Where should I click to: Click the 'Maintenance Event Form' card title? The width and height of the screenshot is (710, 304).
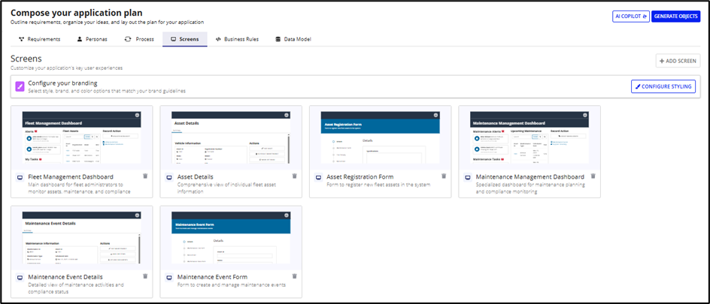tap(212, 277)
